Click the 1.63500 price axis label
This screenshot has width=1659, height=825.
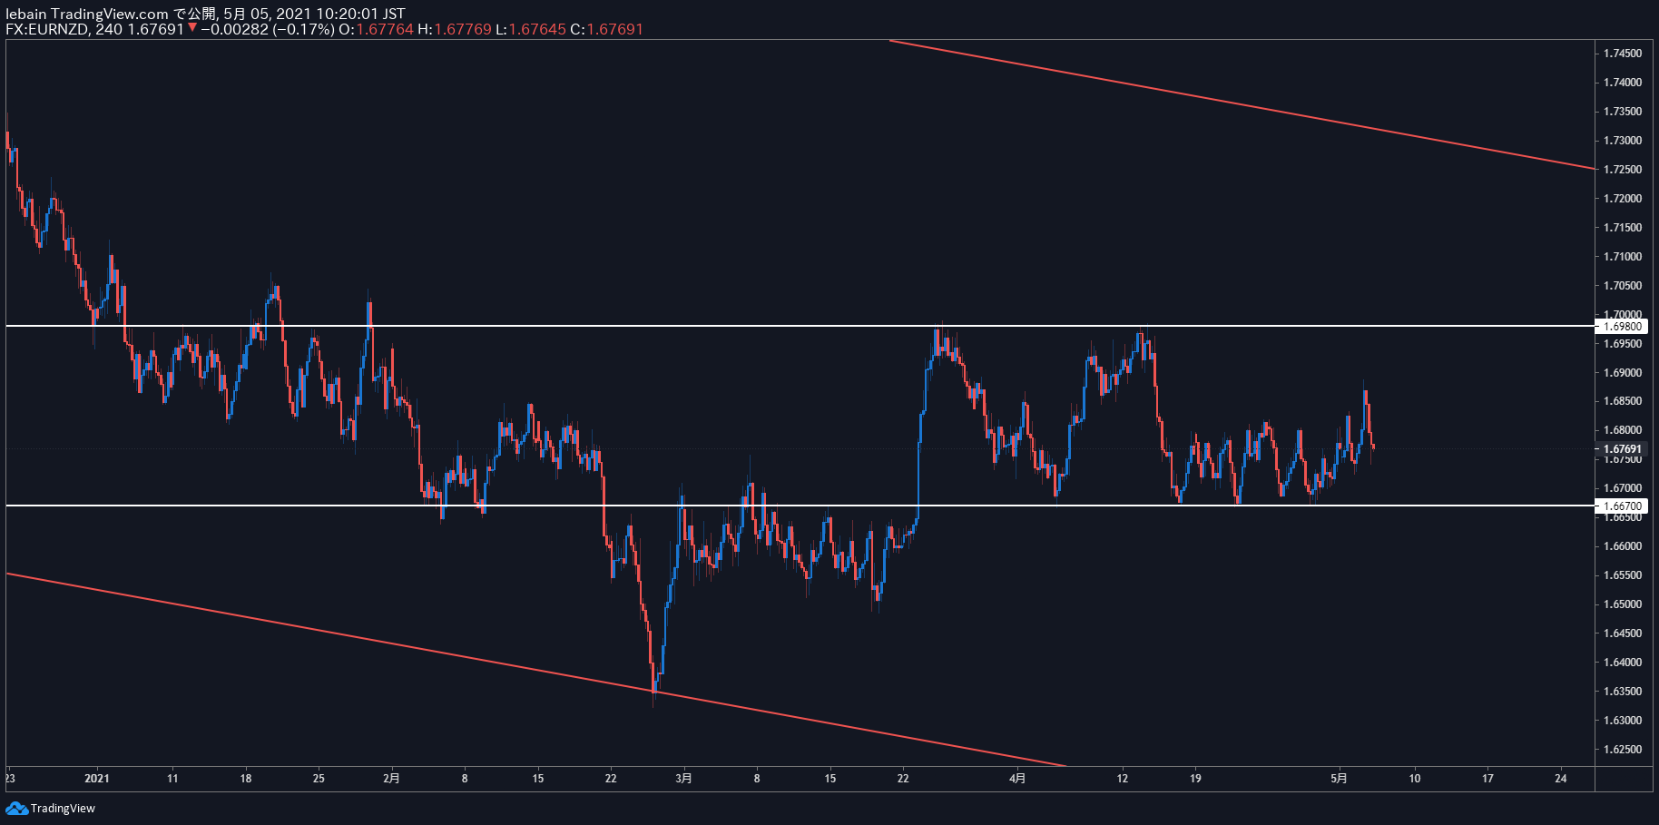1623,692
